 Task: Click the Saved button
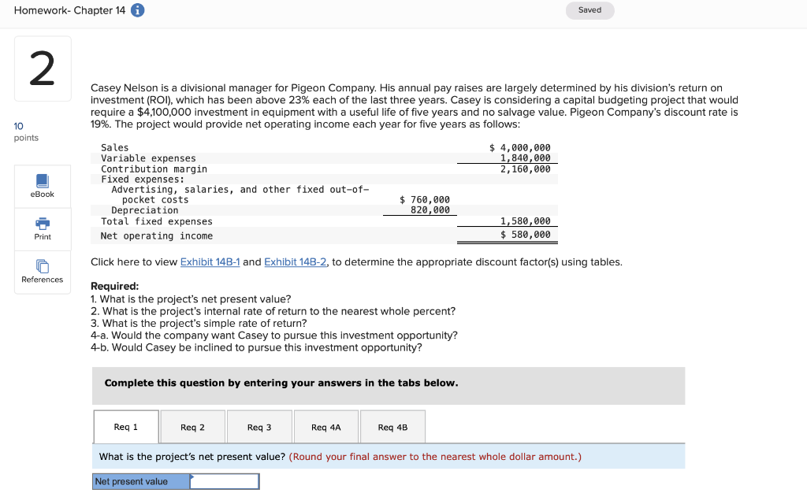point(589,11)
